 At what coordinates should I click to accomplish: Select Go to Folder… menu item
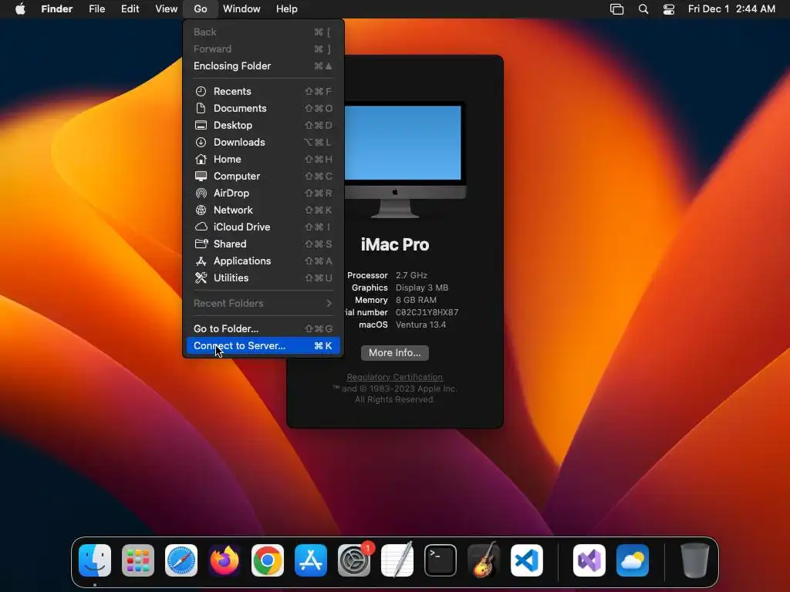(263, 328)
